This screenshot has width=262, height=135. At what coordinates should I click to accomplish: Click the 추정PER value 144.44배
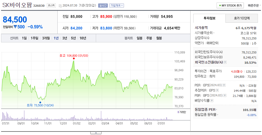point(240,91)
